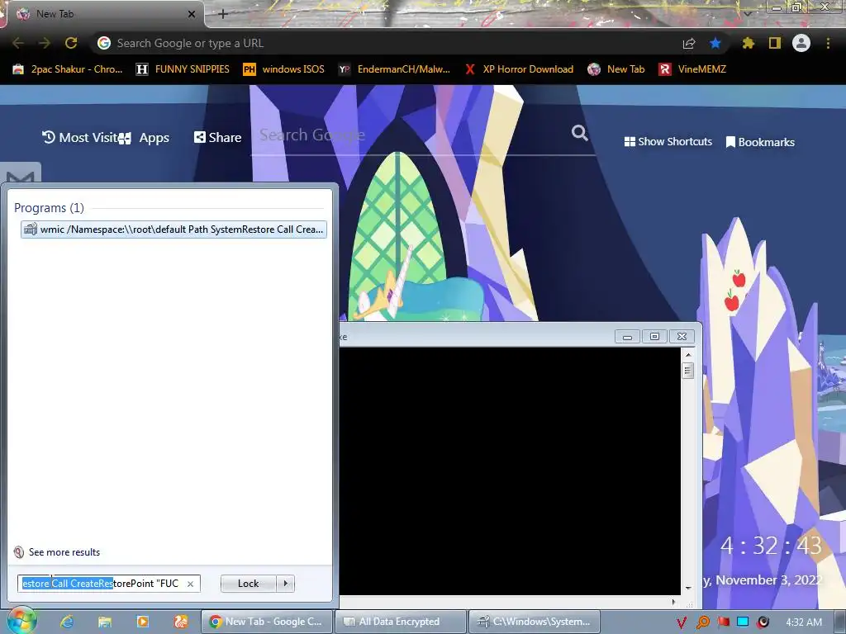Click the orange magnifier tray icon

click(702, 622)
